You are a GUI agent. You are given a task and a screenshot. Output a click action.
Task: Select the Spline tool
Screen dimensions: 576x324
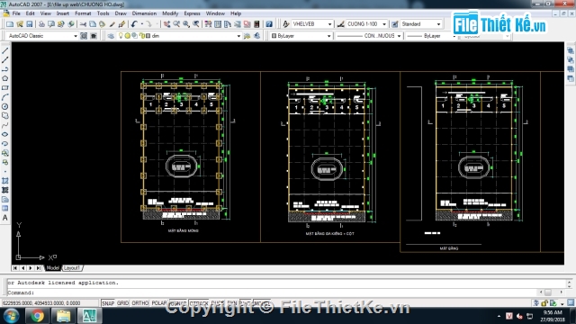click(5, 125)
